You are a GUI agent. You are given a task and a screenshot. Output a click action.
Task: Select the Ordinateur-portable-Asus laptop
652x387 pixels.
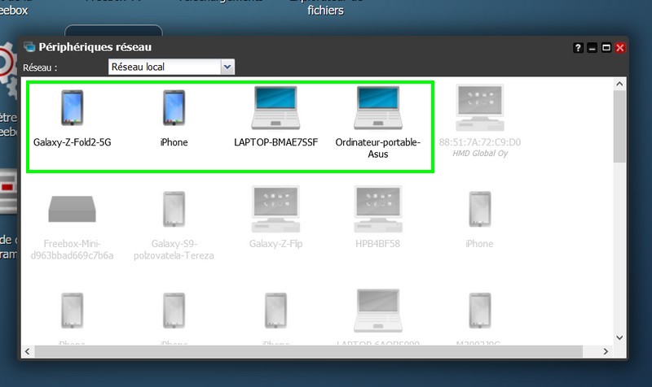(x=377, y=123)
